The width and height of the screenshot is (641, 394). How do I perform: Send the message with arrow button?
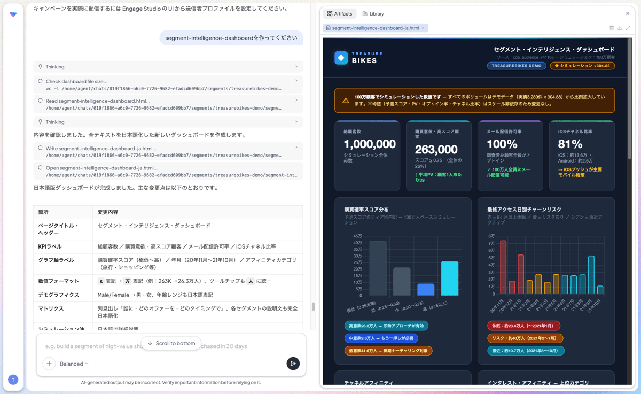coord(293,364)
